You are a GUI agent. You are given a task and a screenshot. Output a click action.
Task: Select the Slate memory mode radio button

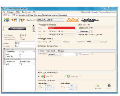point(39,76)
